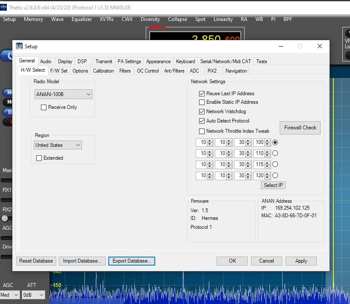Click the 100 octet input field

pos(259,142)
